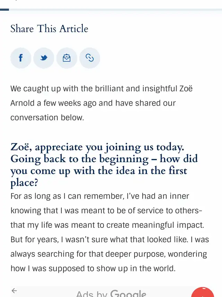The image size is (222, 297).
Task: Click the back arrow in the ad banner
Action: [14, 290]
